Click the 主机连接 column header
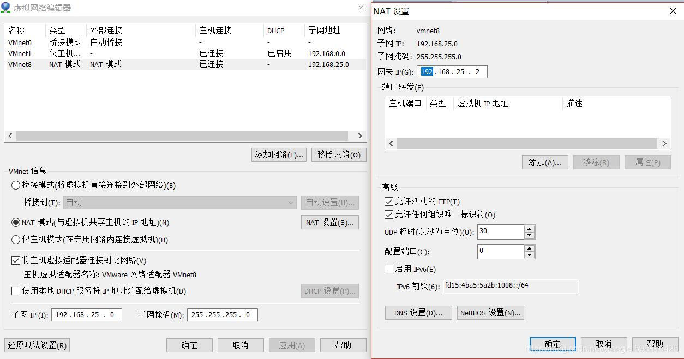This screenshot has width=684, height=359. (215, 31)
